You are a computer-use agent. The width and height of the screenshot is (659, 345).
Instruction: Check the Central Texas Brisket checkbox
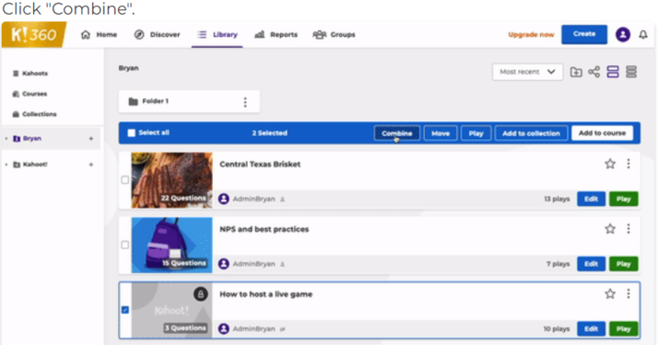click(124, 180)
